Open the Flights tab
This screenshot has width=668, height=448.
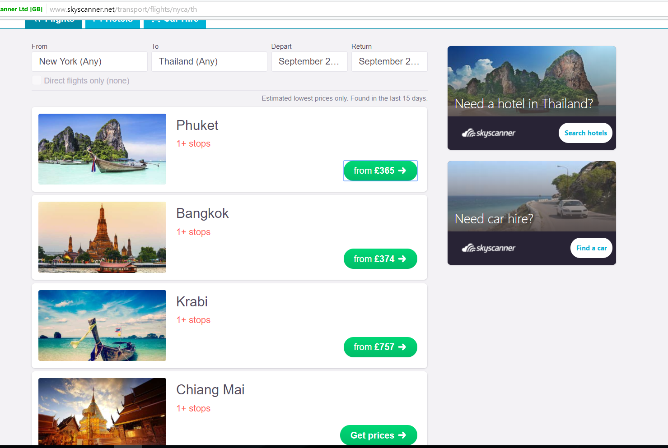click(x=53, y=23)
